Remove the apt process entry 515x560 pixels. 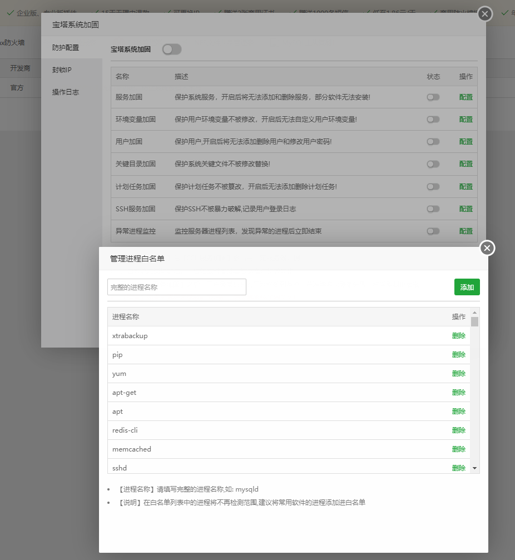[x=459, y=412]
